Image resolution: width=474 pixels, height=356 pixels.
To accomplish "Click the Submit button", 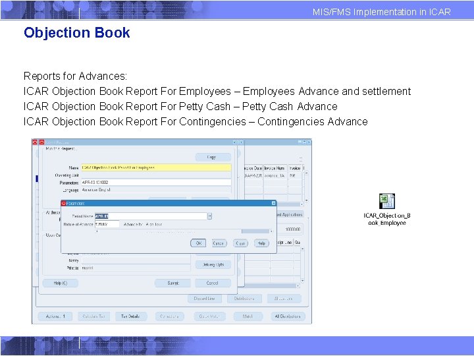I will [172, 283].
